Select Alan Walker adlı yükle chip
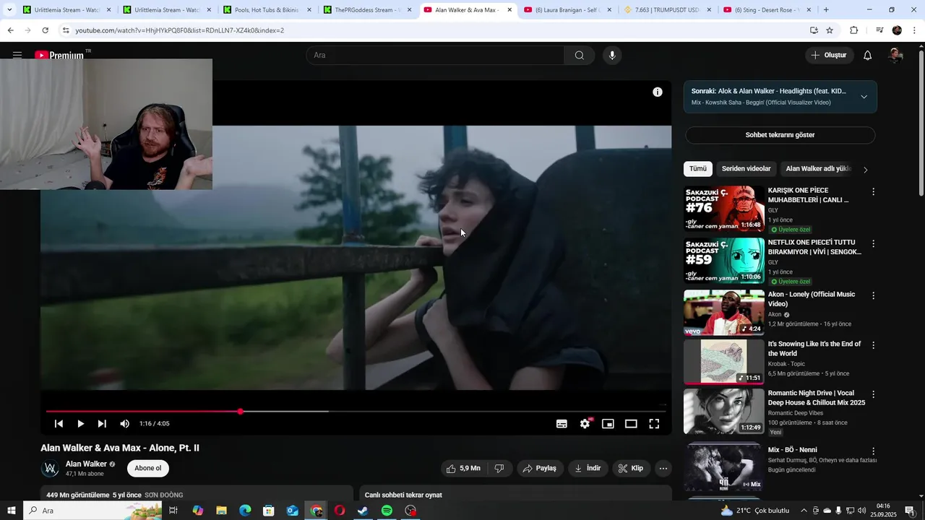This screenshot has height=520, width=925. [x=818, y=169]
